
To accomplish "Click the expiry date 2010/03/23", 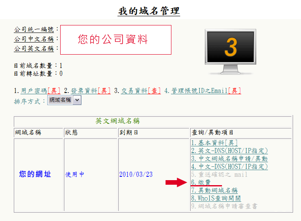I will pyautogui.click(x=136, y=174).
